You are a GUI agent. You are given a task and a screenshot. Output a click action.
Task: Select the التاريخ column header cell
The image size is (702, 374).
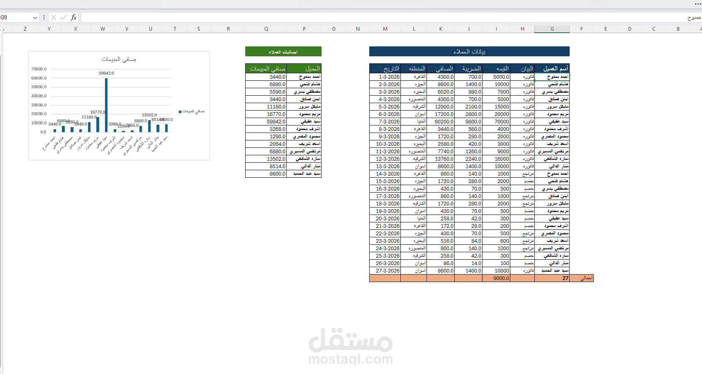tap(385, 68)
